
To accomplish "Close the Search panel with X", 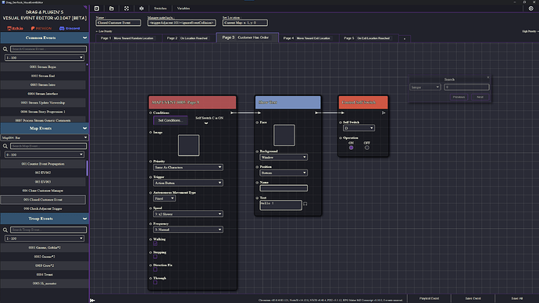I will pyautogui.click(x=488, y=77).
